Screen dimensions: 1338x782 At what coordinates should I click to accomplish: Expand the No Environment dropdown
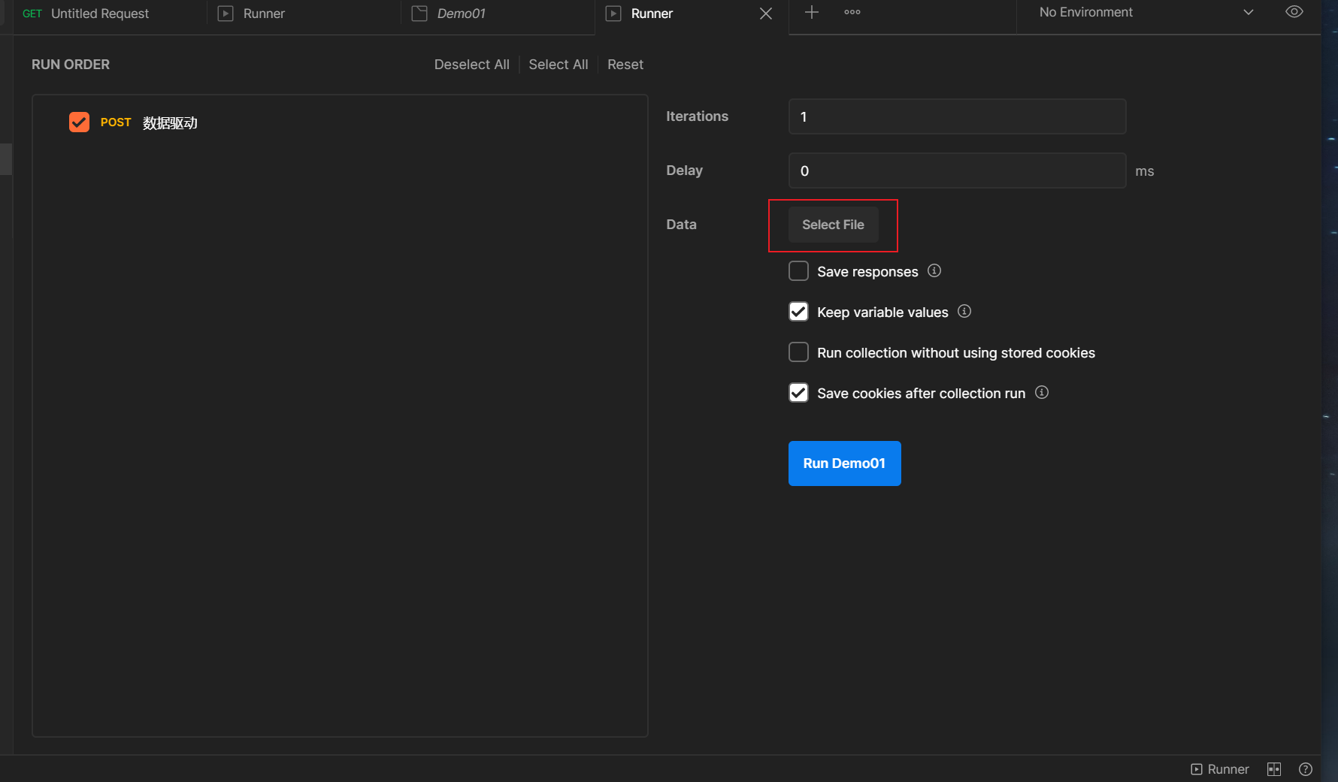pyautogui.click(x=1146, y=12)
